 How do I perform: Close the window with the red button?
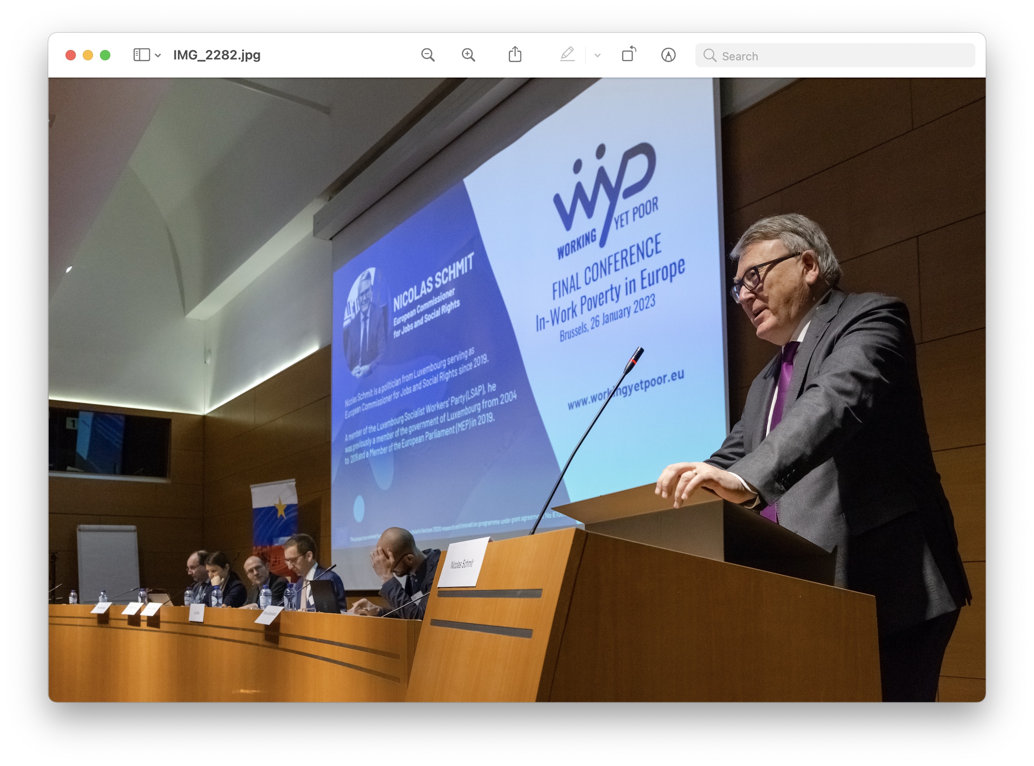(x=71, y=55)
